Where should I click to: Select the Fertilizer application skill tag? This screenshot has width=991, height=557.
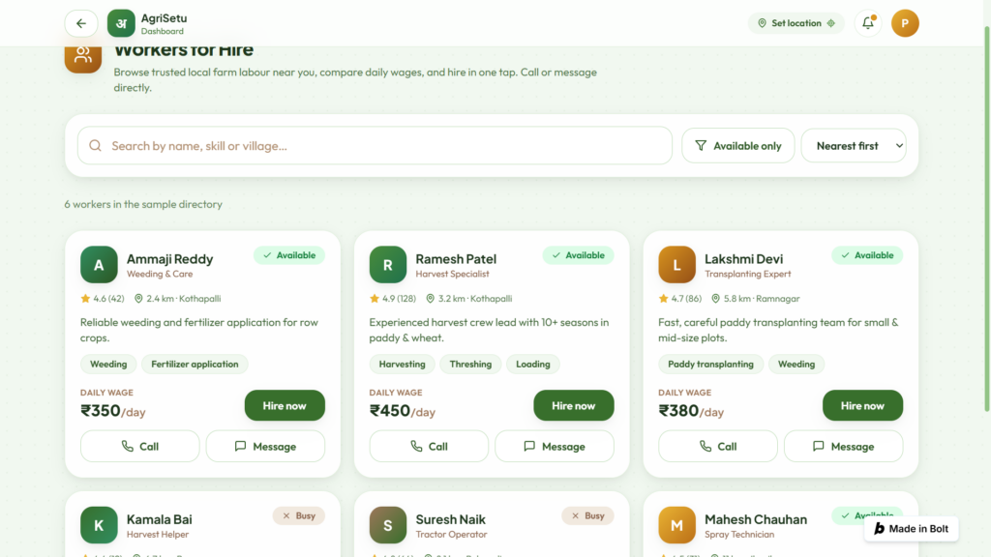(x=195, y=365)
